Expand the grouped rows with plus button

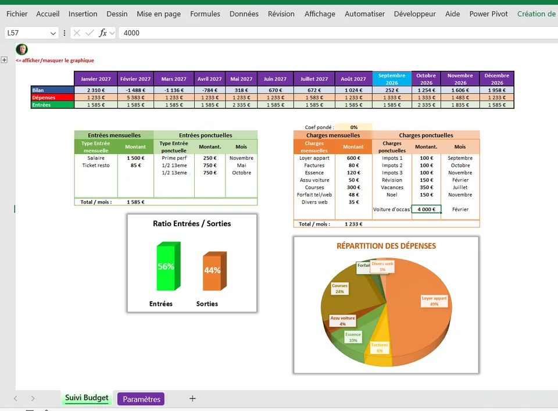[4, 60]
